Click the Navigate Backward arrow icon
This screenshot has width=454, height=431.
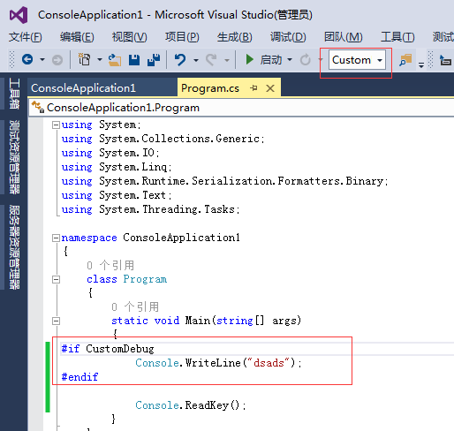(27, 60)
